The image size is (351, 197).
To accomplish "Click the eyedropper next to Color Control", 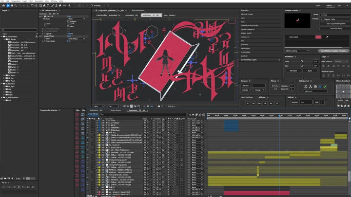I will coord(327,37).
